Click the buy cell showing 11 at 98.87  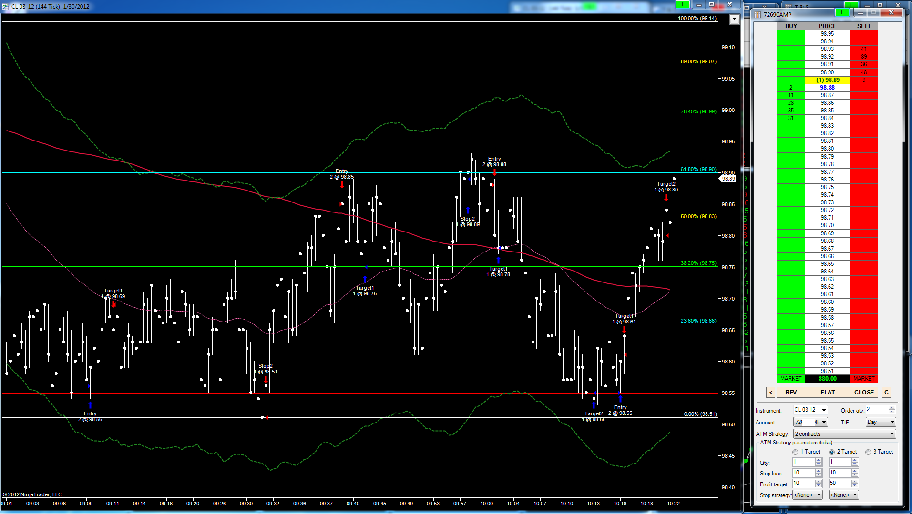point(791,95)
